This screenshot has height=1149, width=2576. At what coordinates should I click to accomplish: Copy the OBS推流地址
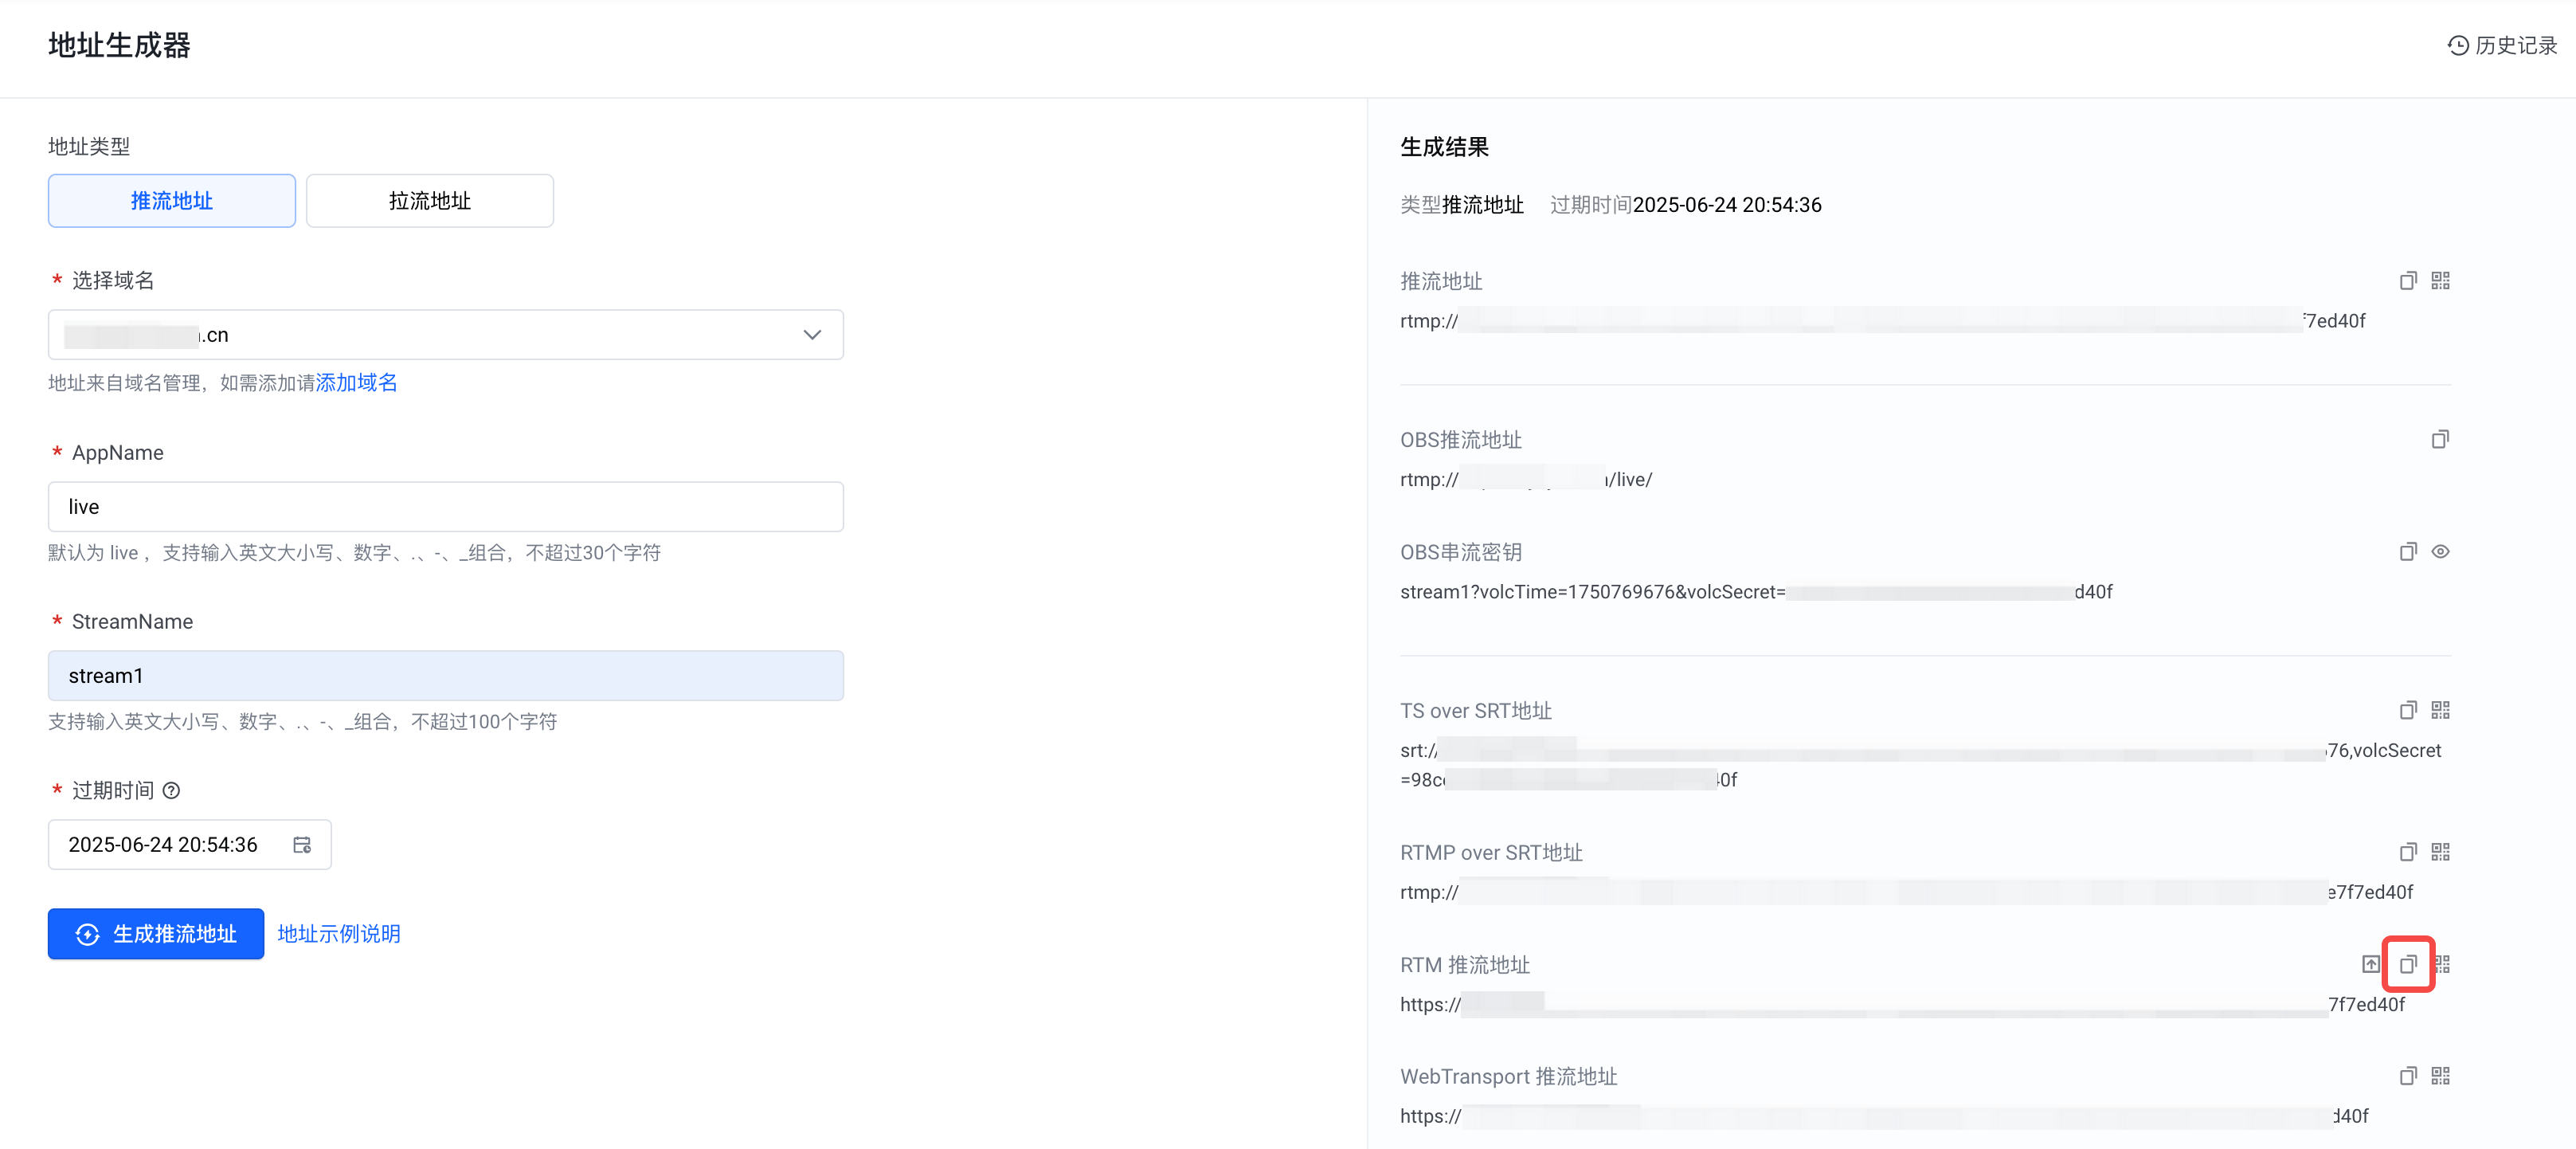coord(2440,440)
